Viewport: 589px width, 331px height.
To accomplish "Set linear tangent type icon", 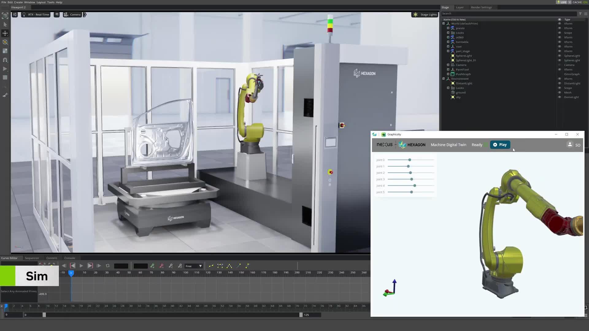I will pos(238,266).
